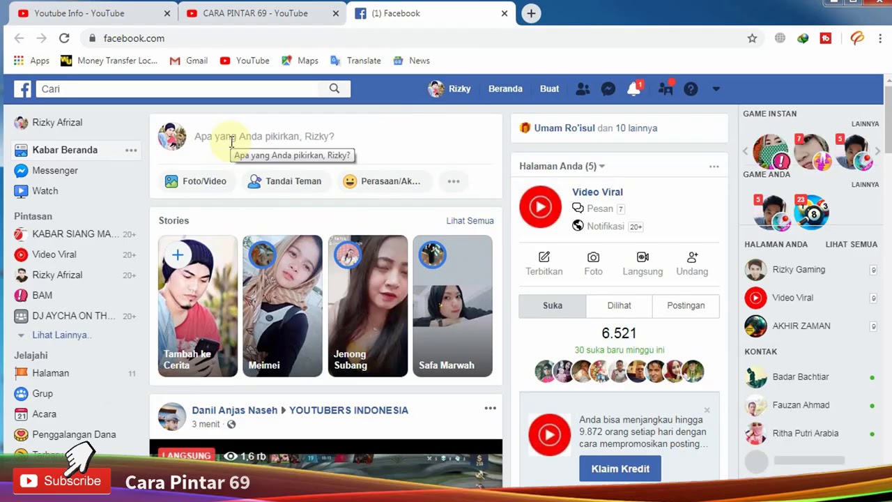Bookmark this page with the star icon
Image resolution: width=892 pixels, height=502 pixels.
(x=752, y=38)
